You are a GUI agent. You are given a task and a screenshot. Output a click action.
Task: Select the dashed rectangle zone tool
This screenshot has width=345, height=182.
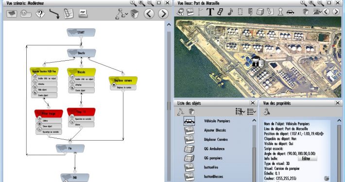click(x=240, y=12)
